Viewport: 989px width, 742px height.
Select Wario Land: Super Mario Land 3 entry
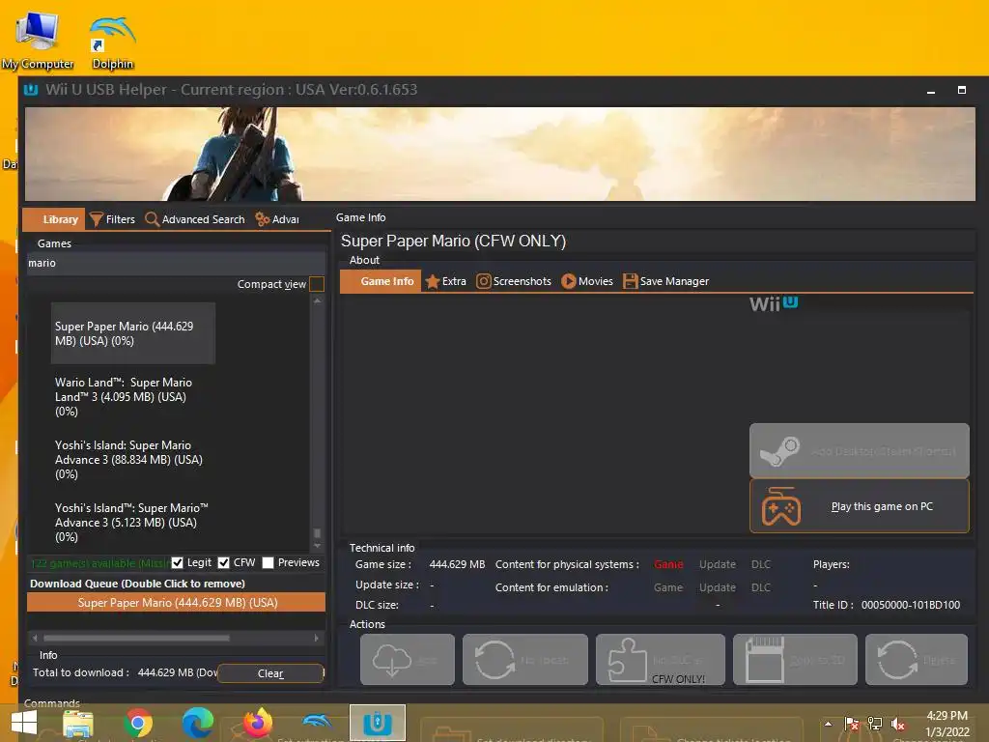click(x=133, y=397)
